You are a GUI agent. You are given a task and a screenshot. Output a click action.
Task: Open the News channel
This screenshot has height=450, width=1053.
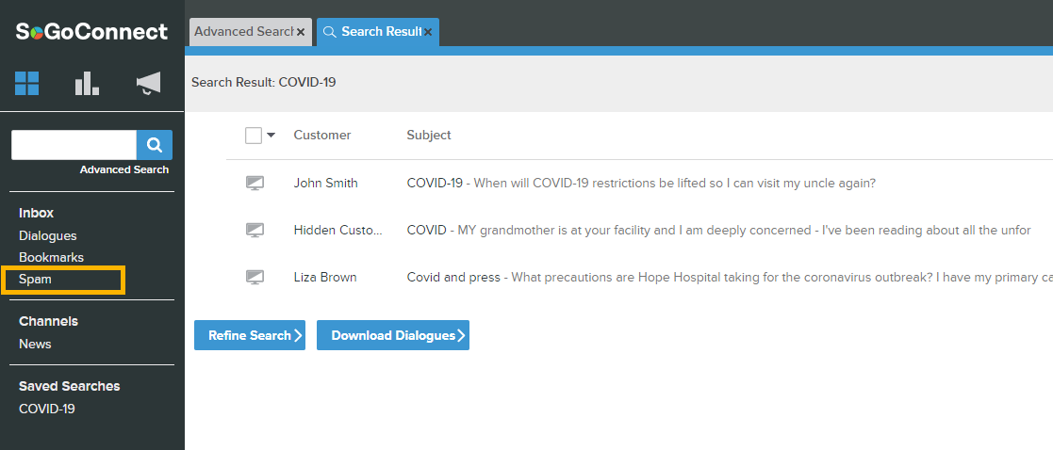35,344
